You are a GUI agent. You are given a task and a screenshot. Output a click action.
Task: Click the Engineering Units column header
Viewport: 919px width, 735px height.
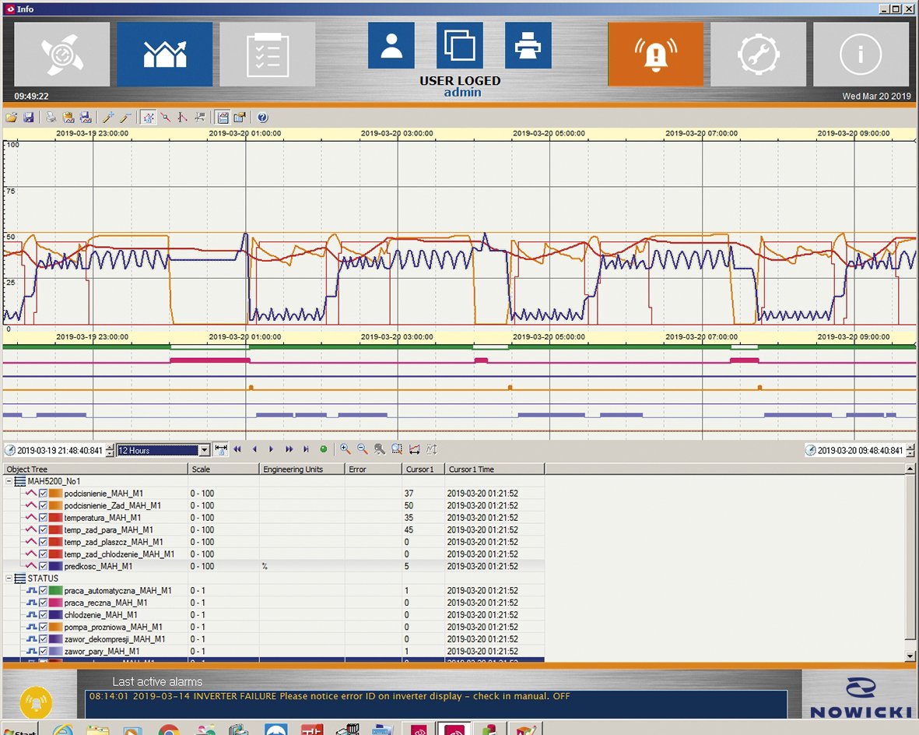(x=302, y=469)
